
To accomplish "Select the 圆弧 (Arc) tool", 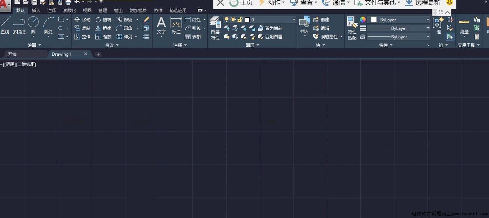I will [48, 26].
